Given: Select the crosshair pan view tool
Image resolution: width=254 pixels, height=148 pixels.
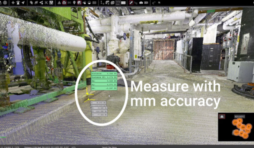Looking at the screenshot, I should coord(13,3).
